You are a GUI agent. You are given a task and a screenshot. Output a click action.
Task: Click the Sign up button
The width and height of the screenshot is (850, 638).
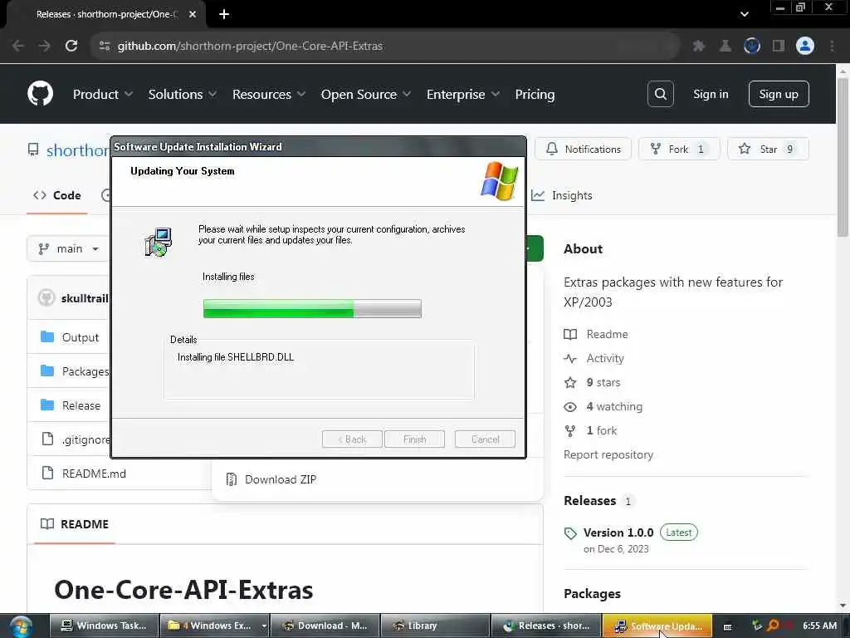(x=779, y=94)
